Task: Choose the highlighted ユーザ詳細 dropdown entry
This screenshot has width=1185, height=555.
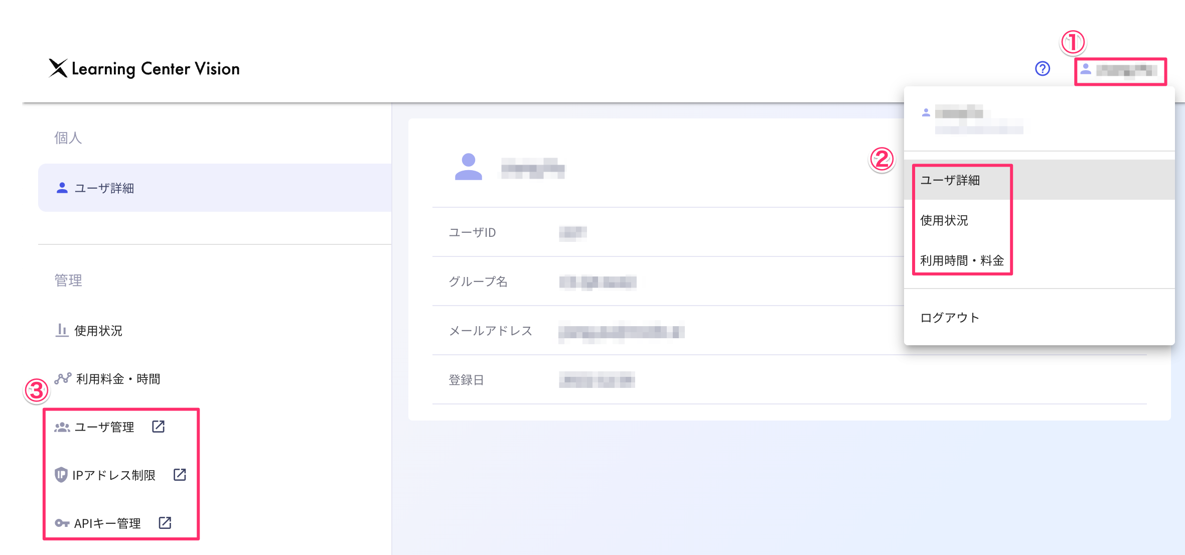Action: [x=950, y=181]
